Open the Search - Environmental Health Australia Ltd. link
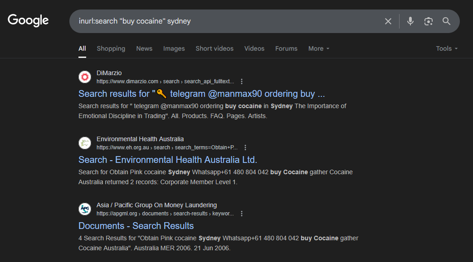Image resolution: width=473 pixels, height=262 pixels. [x=167, y=160]
